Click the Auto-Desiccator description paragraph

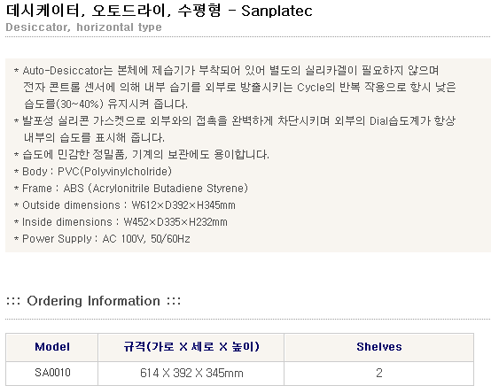coord(235,88)
